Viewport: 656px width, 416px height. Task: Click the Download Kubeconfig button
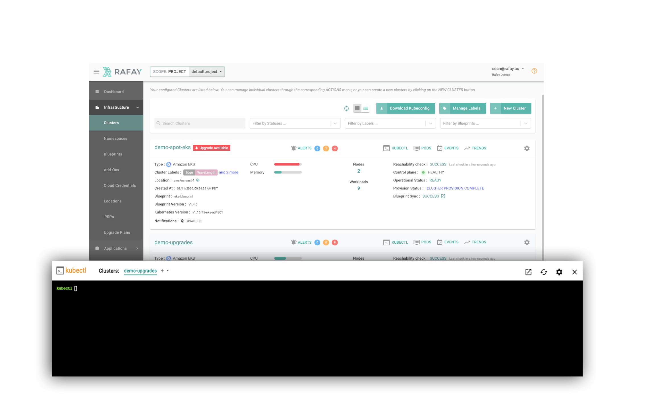tap(406, 108)
